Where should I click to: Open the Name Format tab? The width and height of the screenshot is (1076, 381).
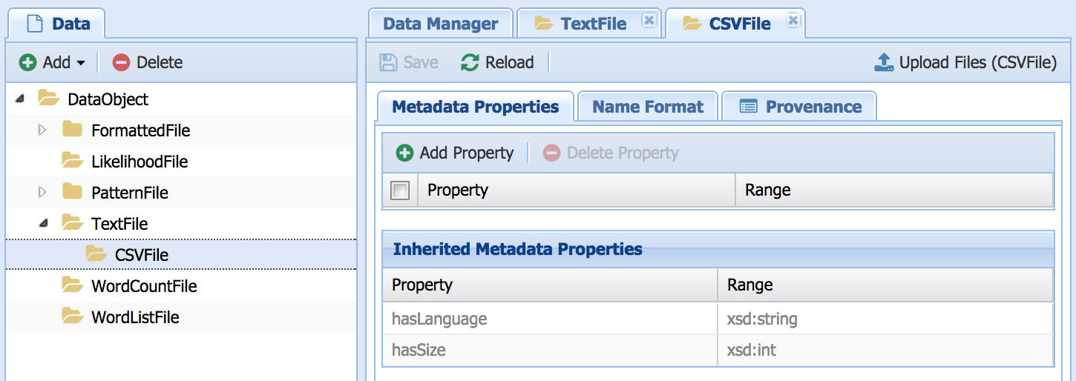[x=647, y=107]
